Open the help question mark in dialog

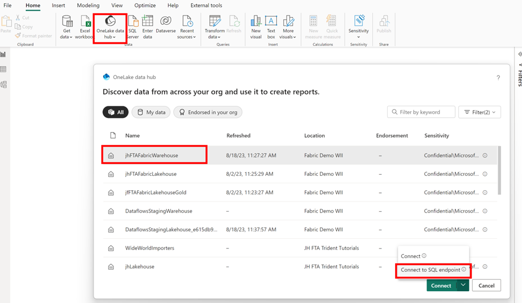click(x=498, y=77)
